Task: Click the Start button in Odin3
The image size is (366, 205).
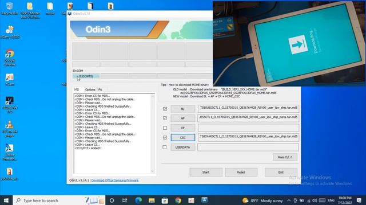Action: 206,172
